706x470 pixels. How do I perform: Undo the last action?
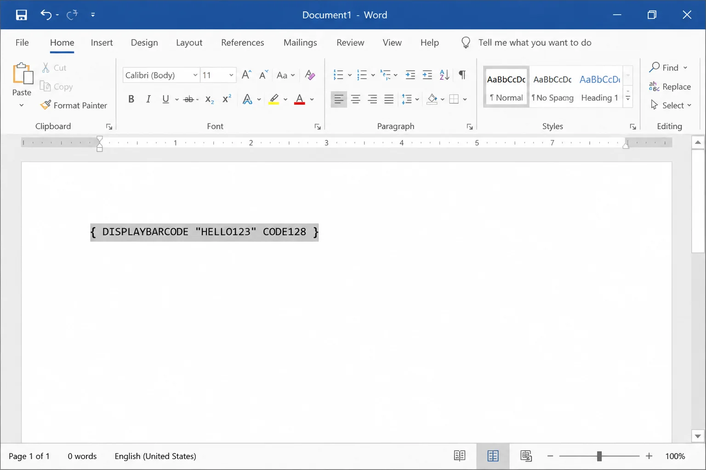pos(46,15)
